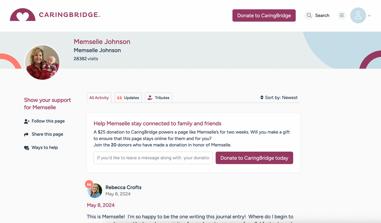Viewport: 381px width, 223px height.
Task: Click the quote badge on Rebecca's post
Action: tap(89, 184)
